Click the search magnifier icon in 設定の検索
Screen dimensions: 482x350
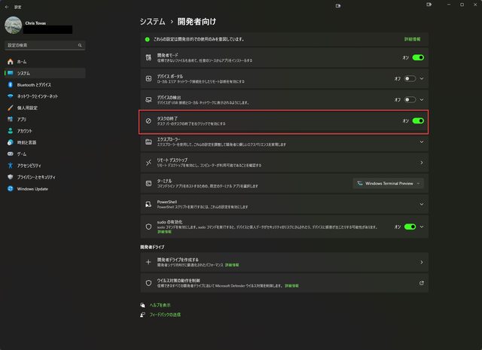point(80,45)
